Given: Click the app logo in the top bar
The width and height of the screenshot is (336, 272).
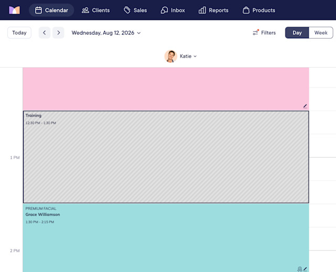Looking at the screenshot, I should click(14, 10).
